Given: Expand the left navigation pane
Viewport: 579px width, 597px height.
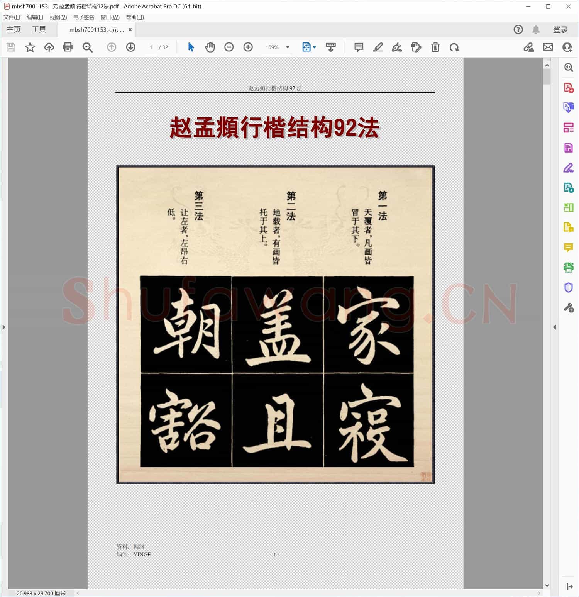Looking at the screenshot, I should tap(4, 327).
